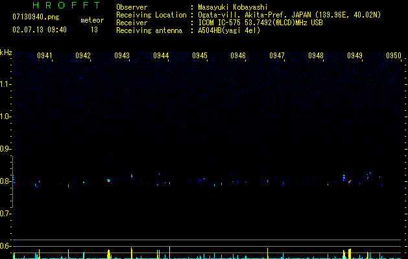Click the 0941 time marker
Viewport: 408px width, 259px height.
coord(45,56)
